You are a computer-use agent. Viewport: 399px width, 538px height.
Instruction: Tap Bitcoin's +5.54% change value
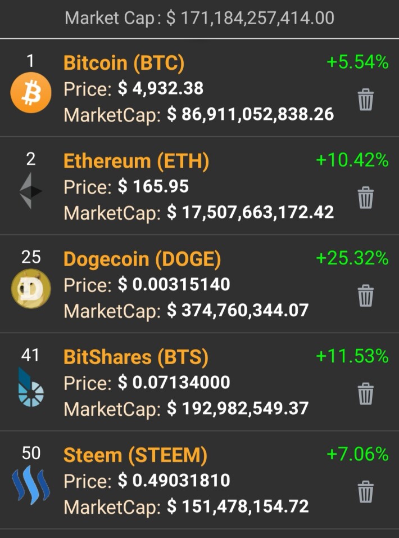pyautogui.click(x=357, y=62)
